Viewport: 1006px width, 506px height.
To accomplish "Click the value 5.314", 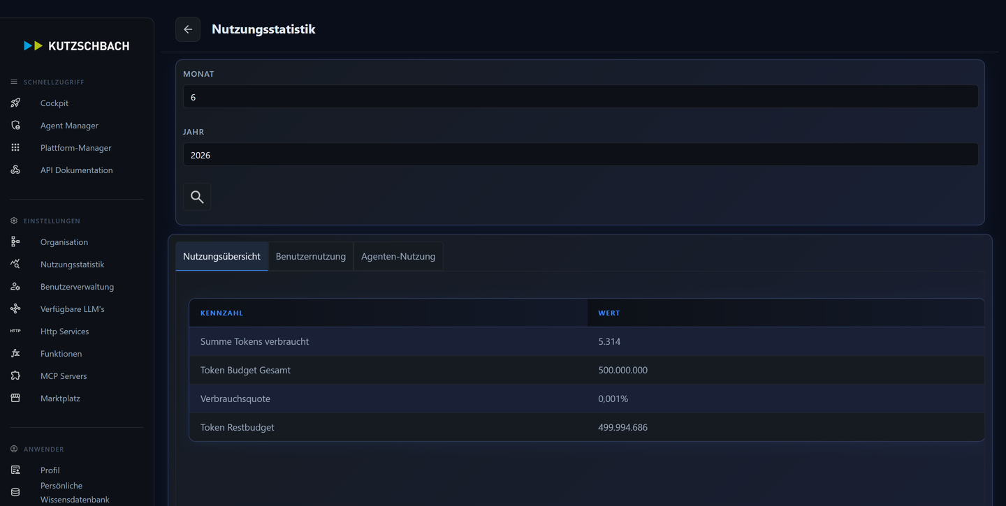I will pyautogui.click(x=609, y=342).
